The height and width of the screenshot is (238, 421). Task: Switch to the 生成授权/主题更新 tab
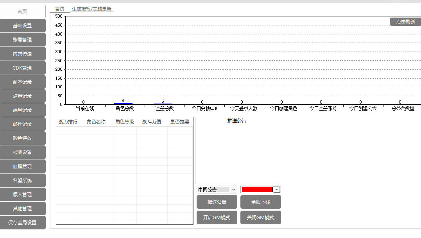91,9
